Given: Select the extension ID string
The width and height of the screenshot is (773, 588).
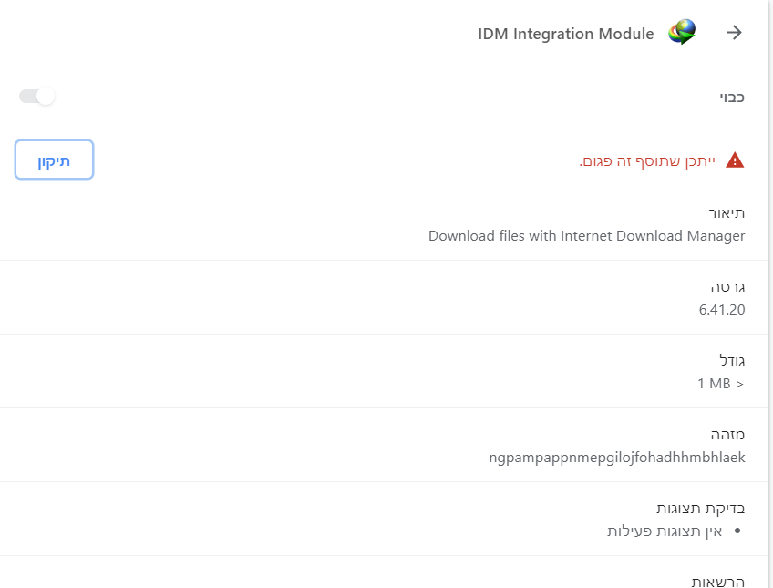Looking at the screenshot, I should 617,458.
